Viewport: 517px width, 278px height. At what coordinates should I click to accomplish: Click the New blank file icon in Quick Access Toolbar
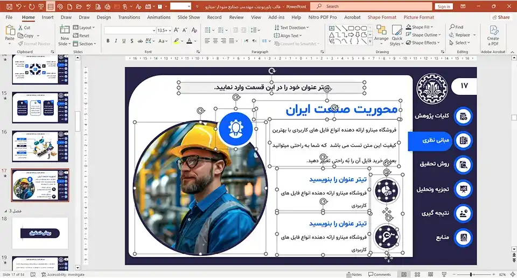point(69,6)
